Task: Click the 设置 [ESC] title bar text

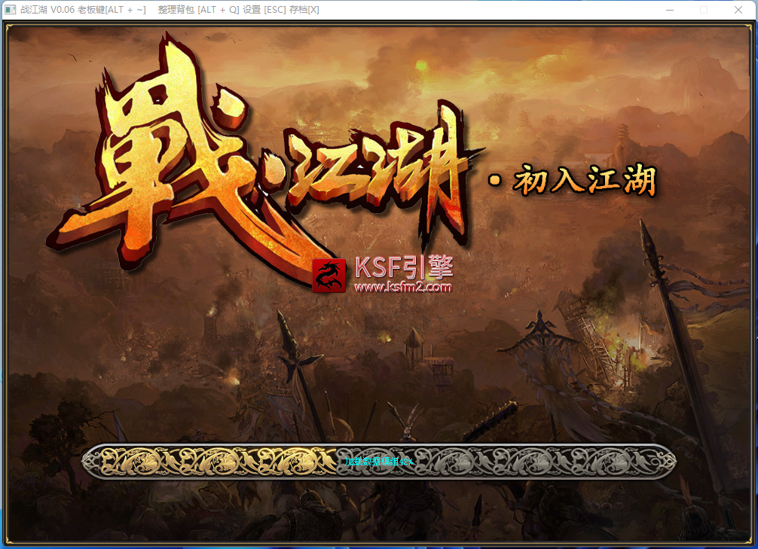Action: [264, 10]
